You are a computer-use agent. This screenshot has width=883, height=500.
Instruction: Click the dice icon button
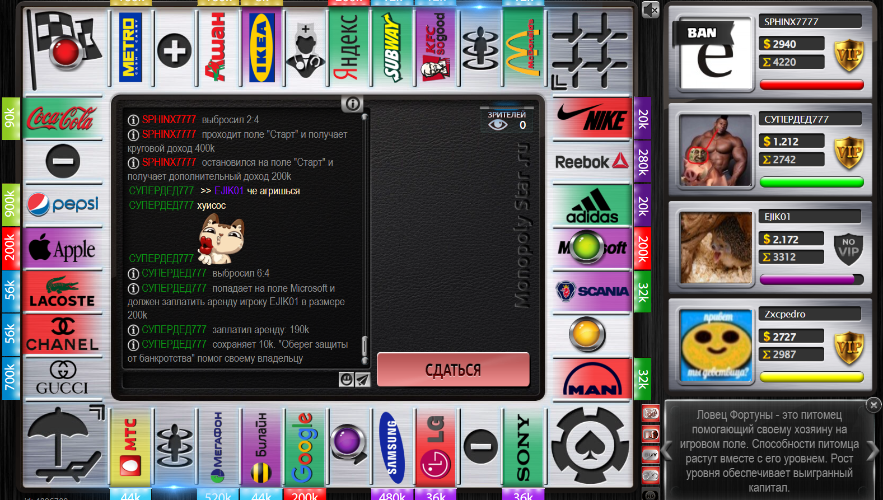click(x=651, y=414)
